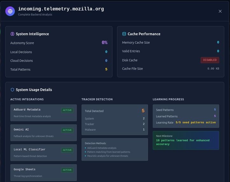Click Fallback analysis for unknown threats description
The height and width of the screenshot is (182, 230).
[34, 136]
